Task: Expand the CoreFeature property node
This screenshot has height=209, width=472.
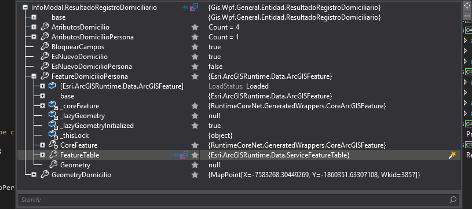Action: [43, 145]
